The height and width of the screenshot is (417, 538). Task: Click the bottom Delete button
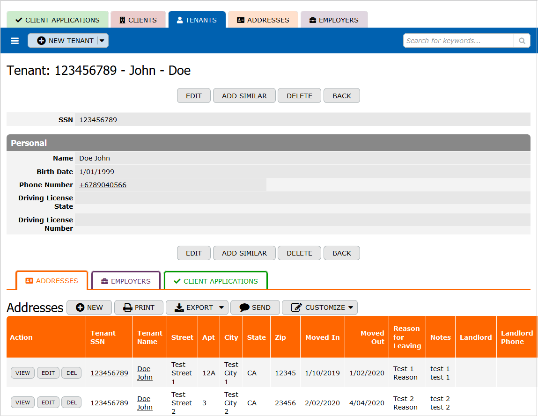tap(299, 253)
